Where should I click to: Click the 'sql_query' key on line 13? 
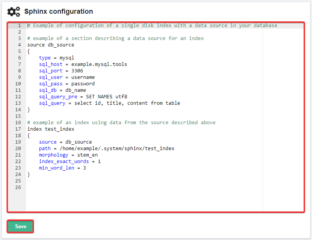52,103
